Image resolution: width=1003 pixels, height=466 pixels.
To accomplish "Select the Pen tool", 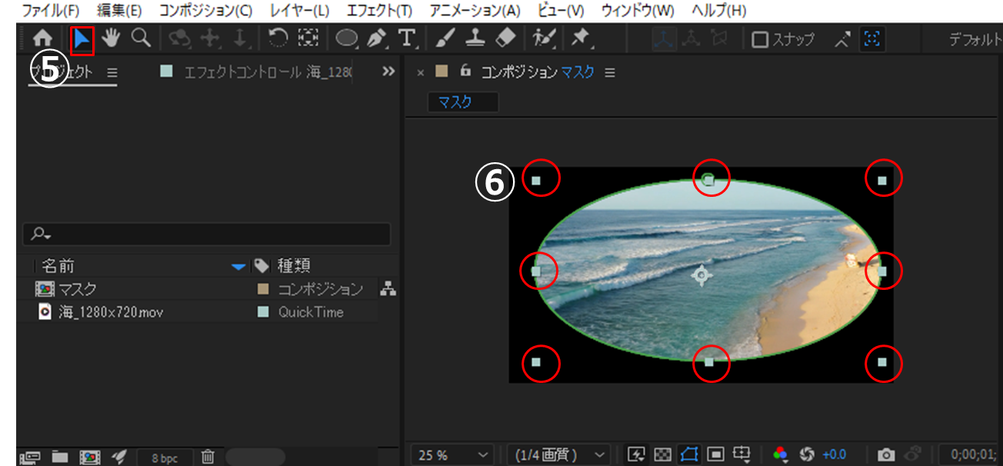I will point(377,38).
